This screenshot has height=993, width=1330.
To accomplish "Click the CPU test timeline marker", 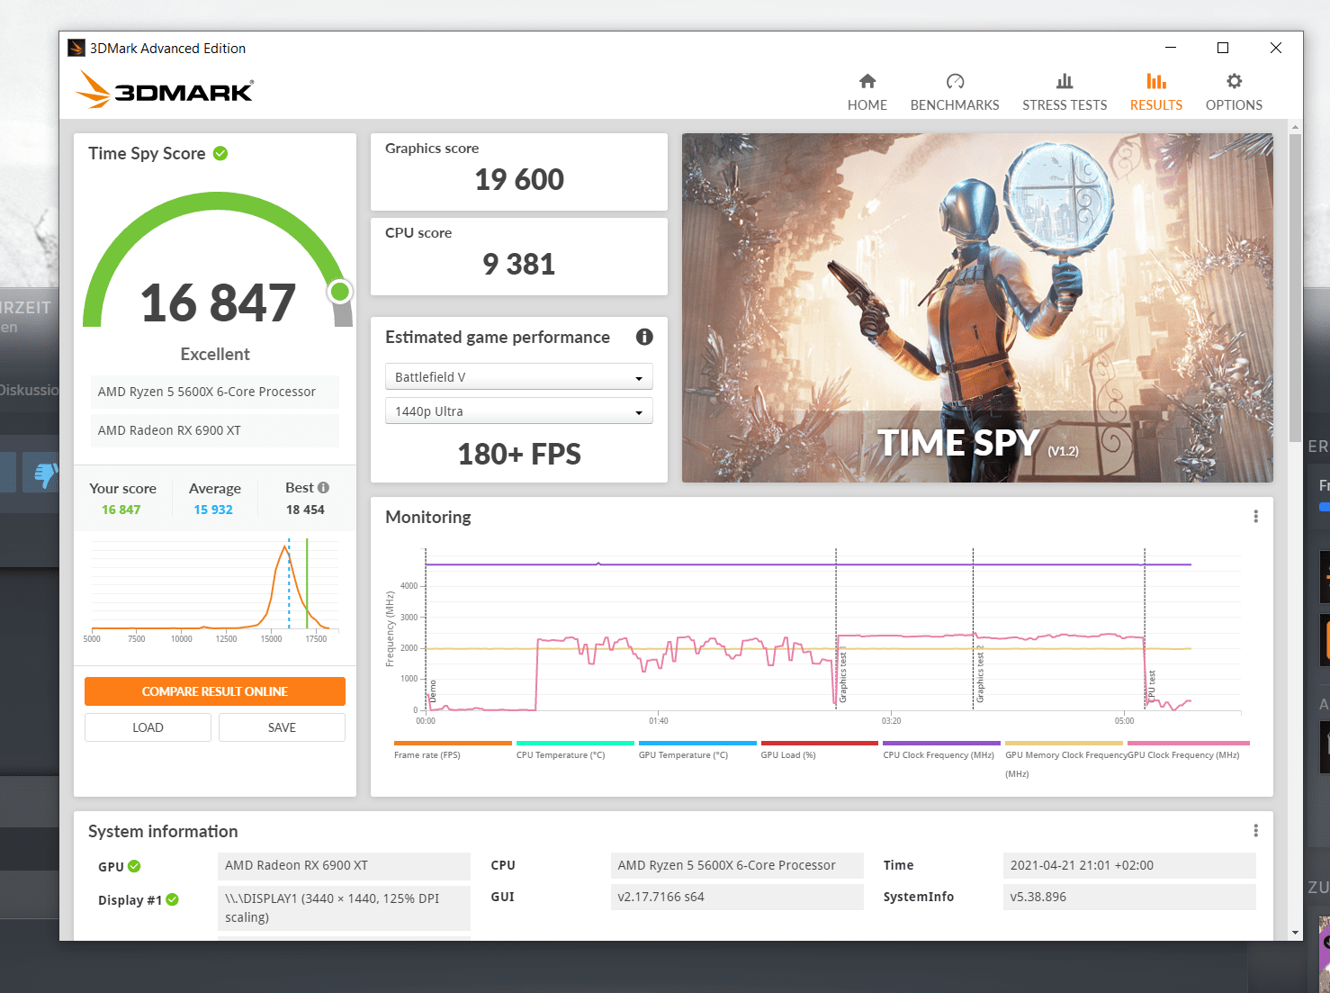I will coord(1151,686).
